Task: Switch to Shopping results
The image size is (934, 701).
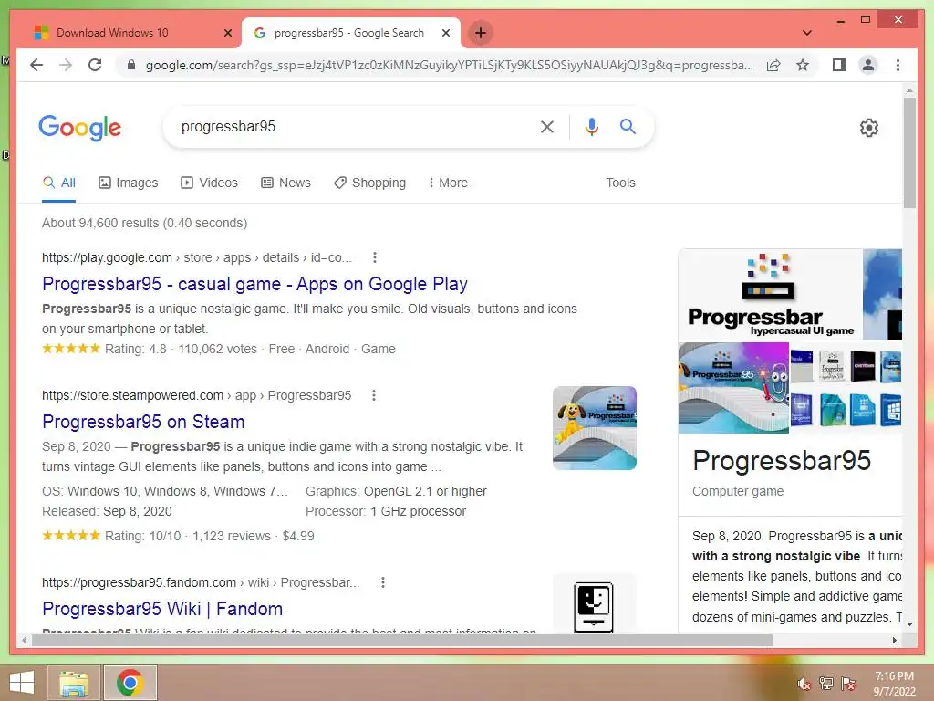Action: pyautogui.click(x=370, y=183)
